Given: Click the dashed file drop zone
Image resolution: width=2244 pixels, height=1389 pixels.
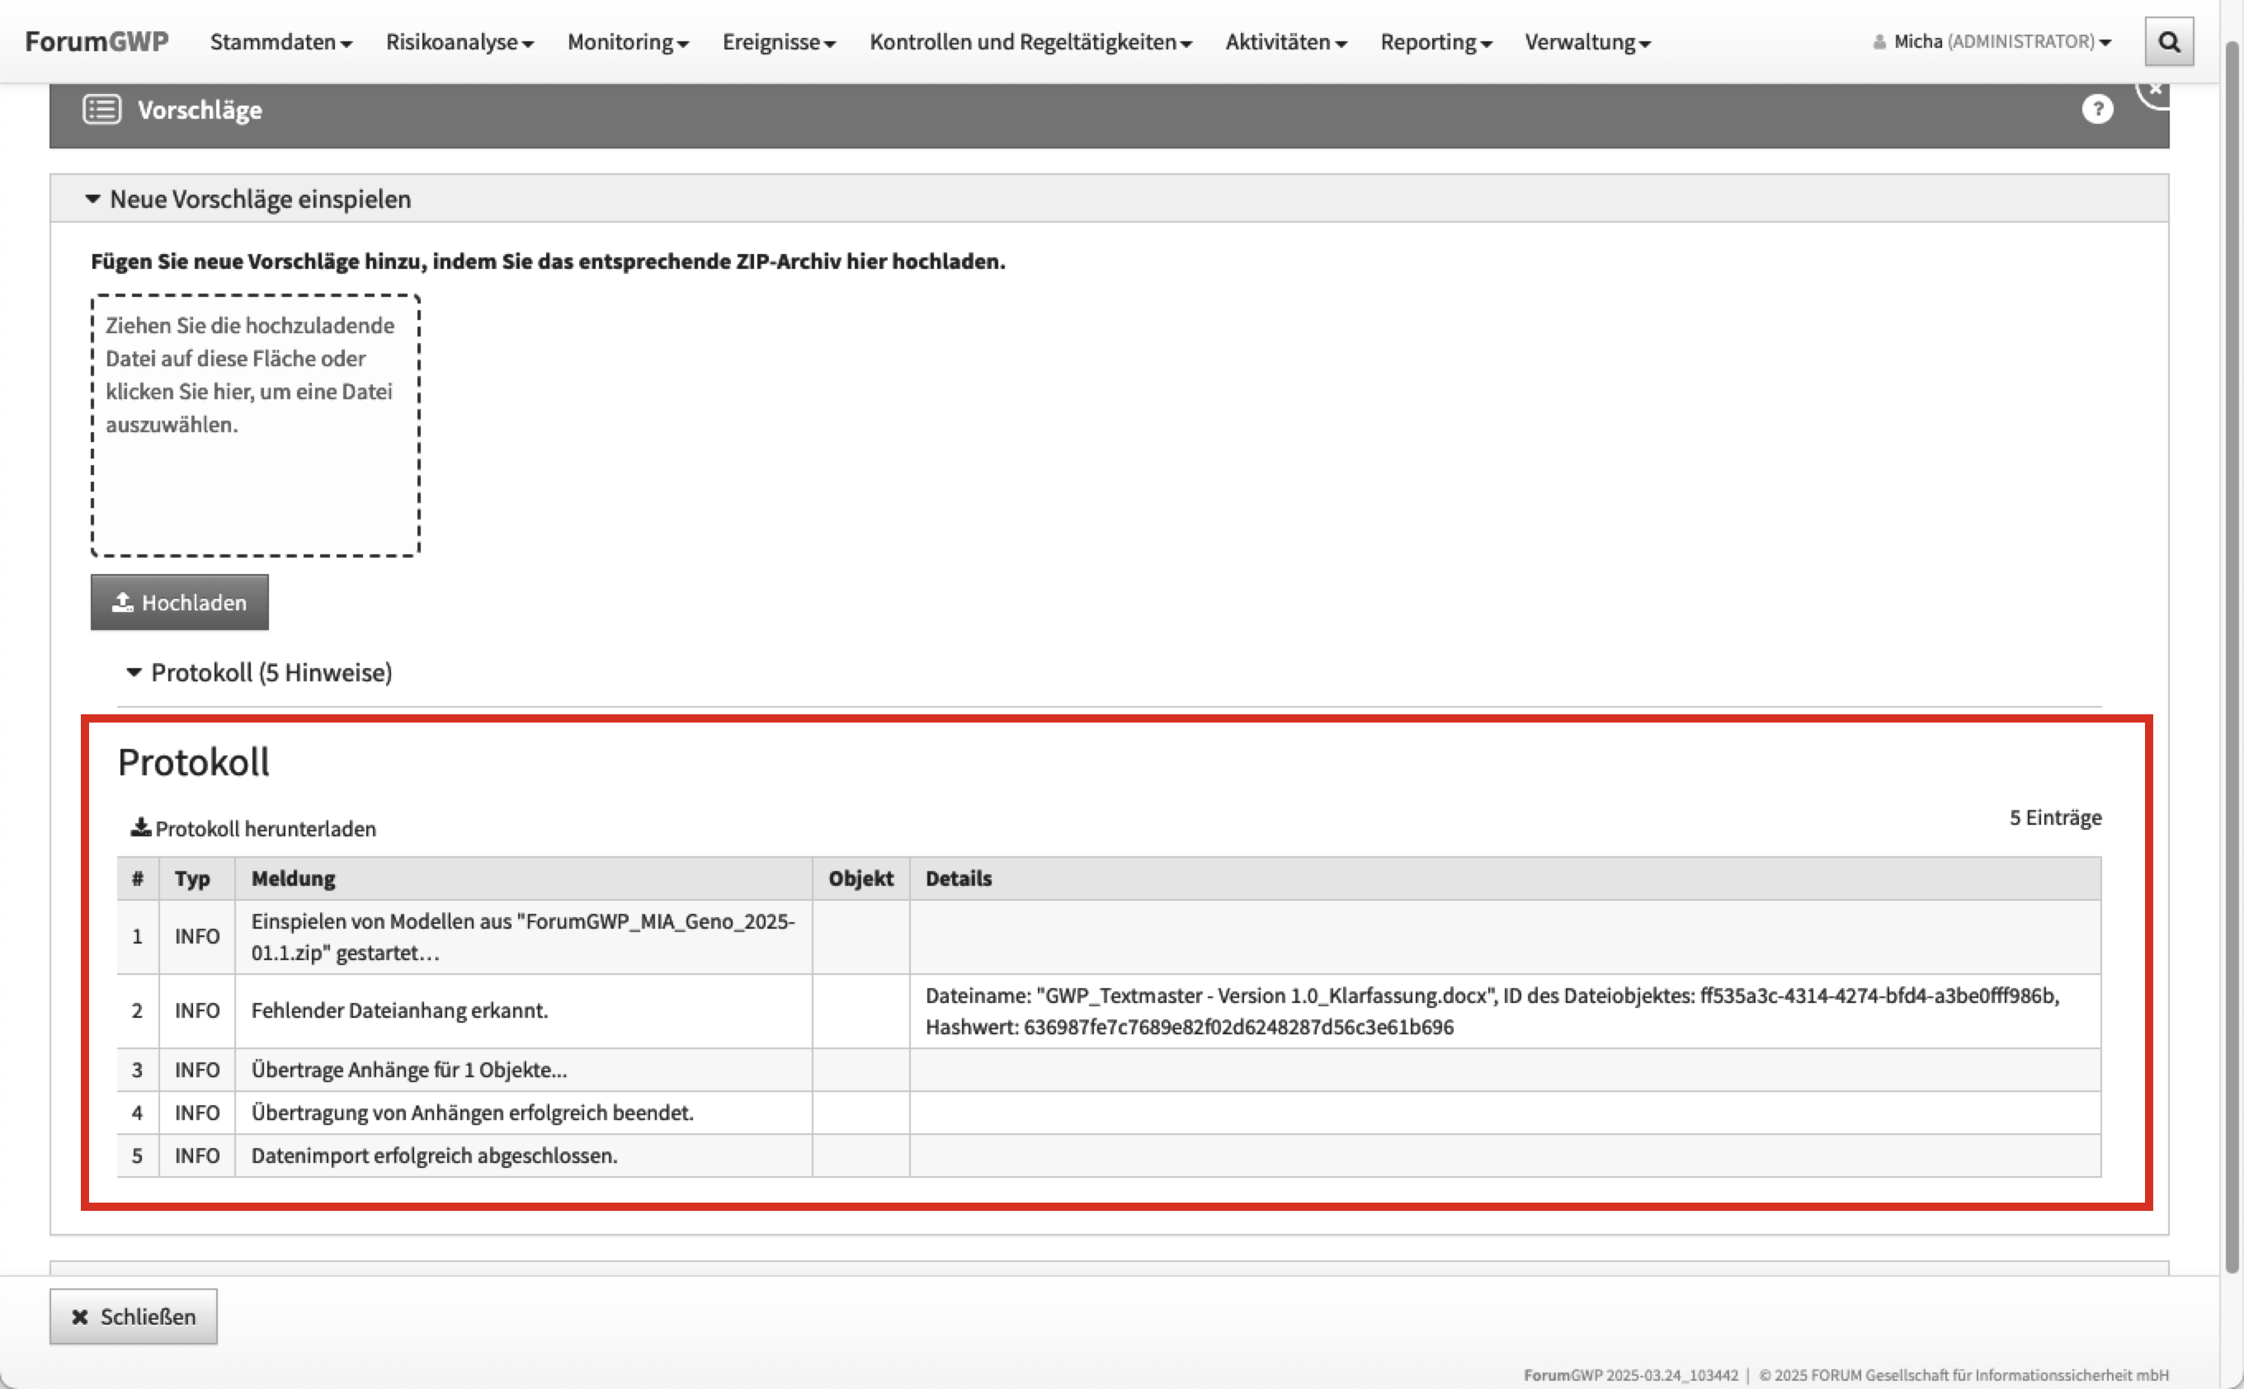Looking at the screenshot, I should coord(256,426).
